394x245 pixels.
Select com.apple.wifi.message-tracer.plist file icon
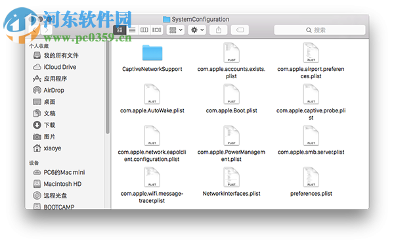click(152, 177)
